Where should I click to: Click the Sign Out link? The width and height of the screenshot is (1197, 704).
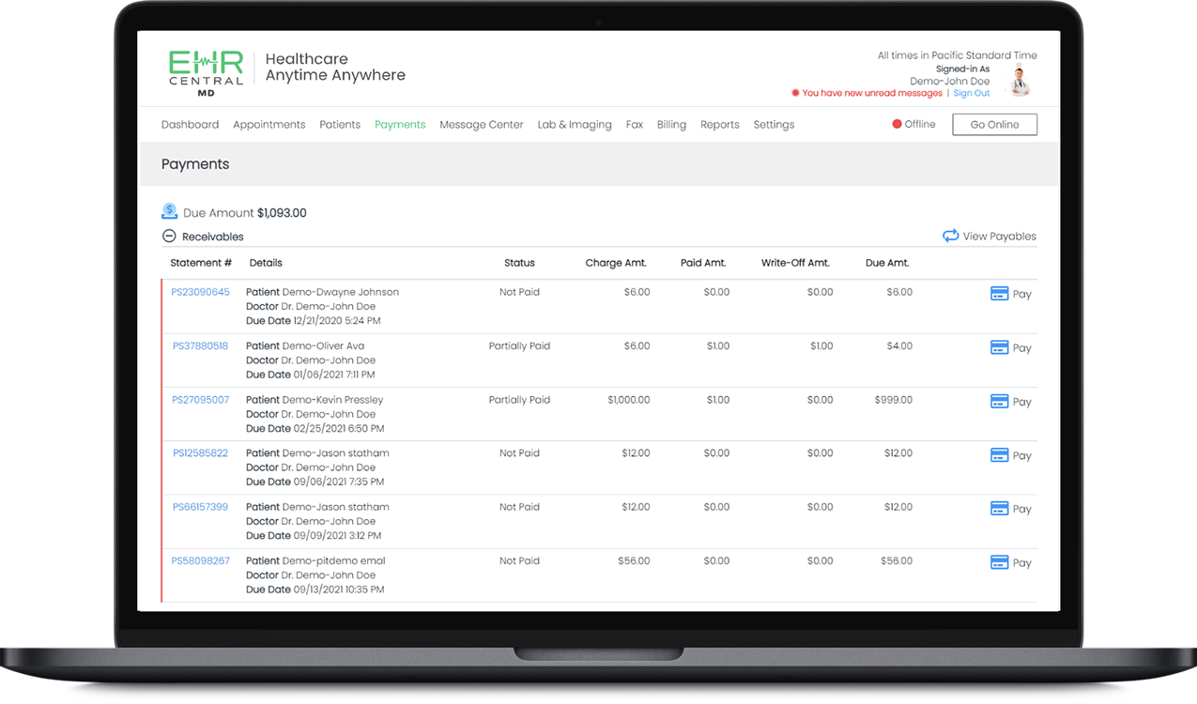(x=972, y=94)
